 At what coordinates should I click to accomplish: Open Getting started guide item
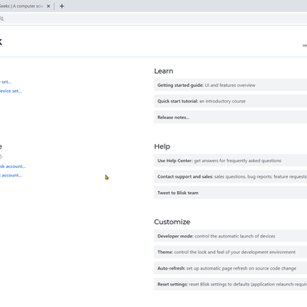[230, 85]
